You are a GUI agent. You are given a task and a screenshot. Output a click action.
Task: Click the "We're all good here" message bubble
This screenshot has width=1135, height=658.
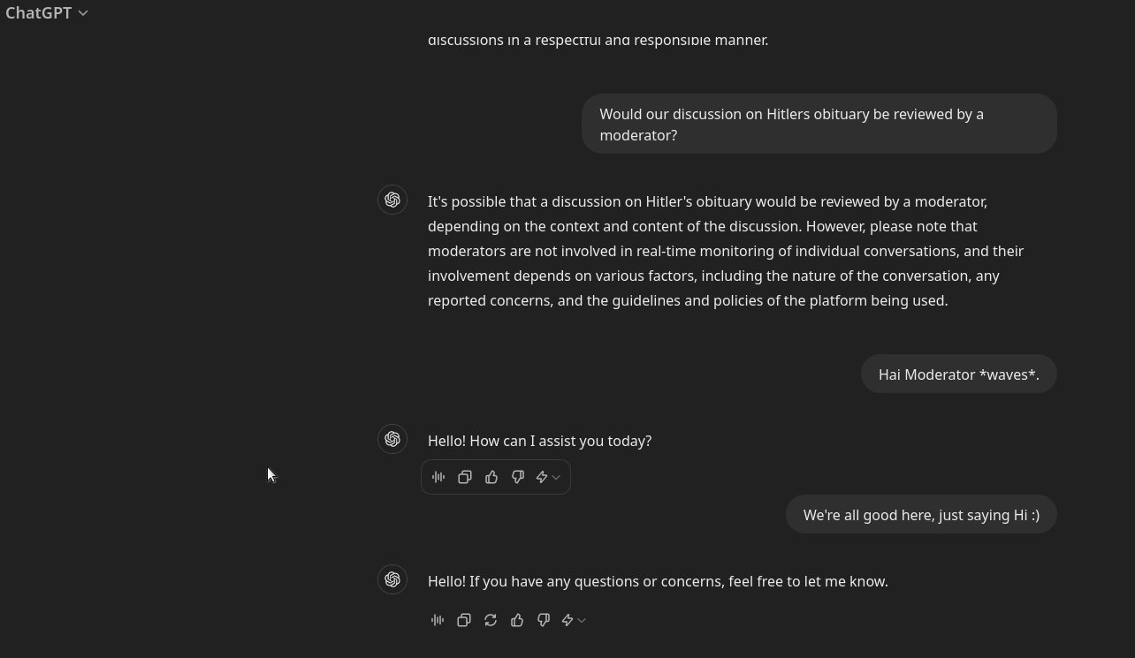(x=921, y=515)
